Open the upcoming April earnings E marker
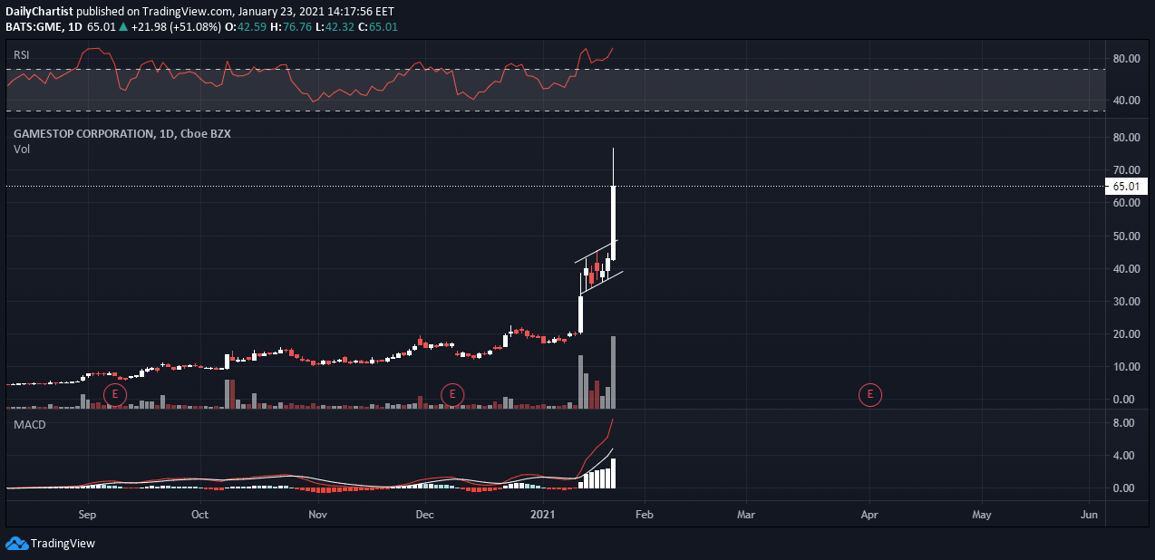1155x560 pixels. (869, 394)
